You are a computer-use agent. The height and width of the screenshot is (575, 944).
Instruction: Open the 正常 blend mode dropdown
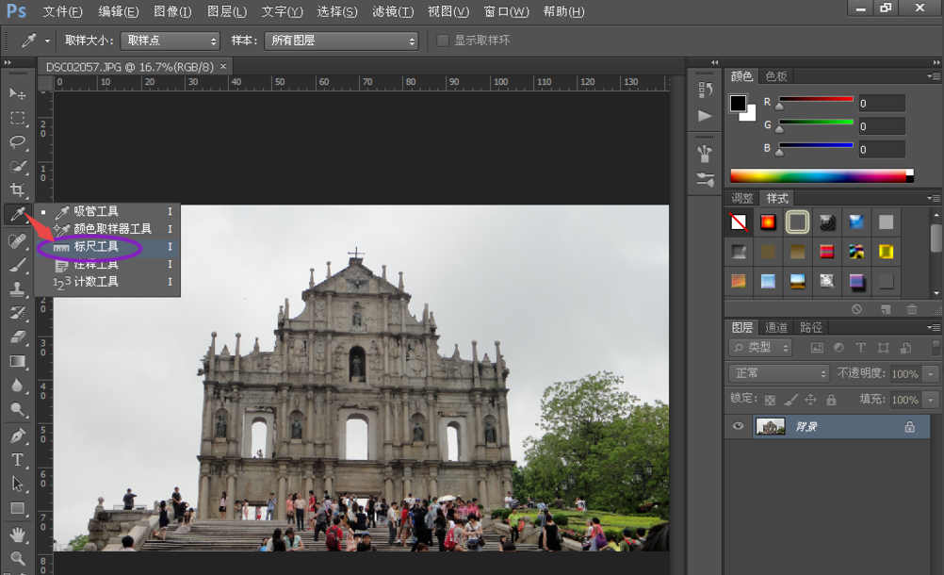click(x=778, y=373)
